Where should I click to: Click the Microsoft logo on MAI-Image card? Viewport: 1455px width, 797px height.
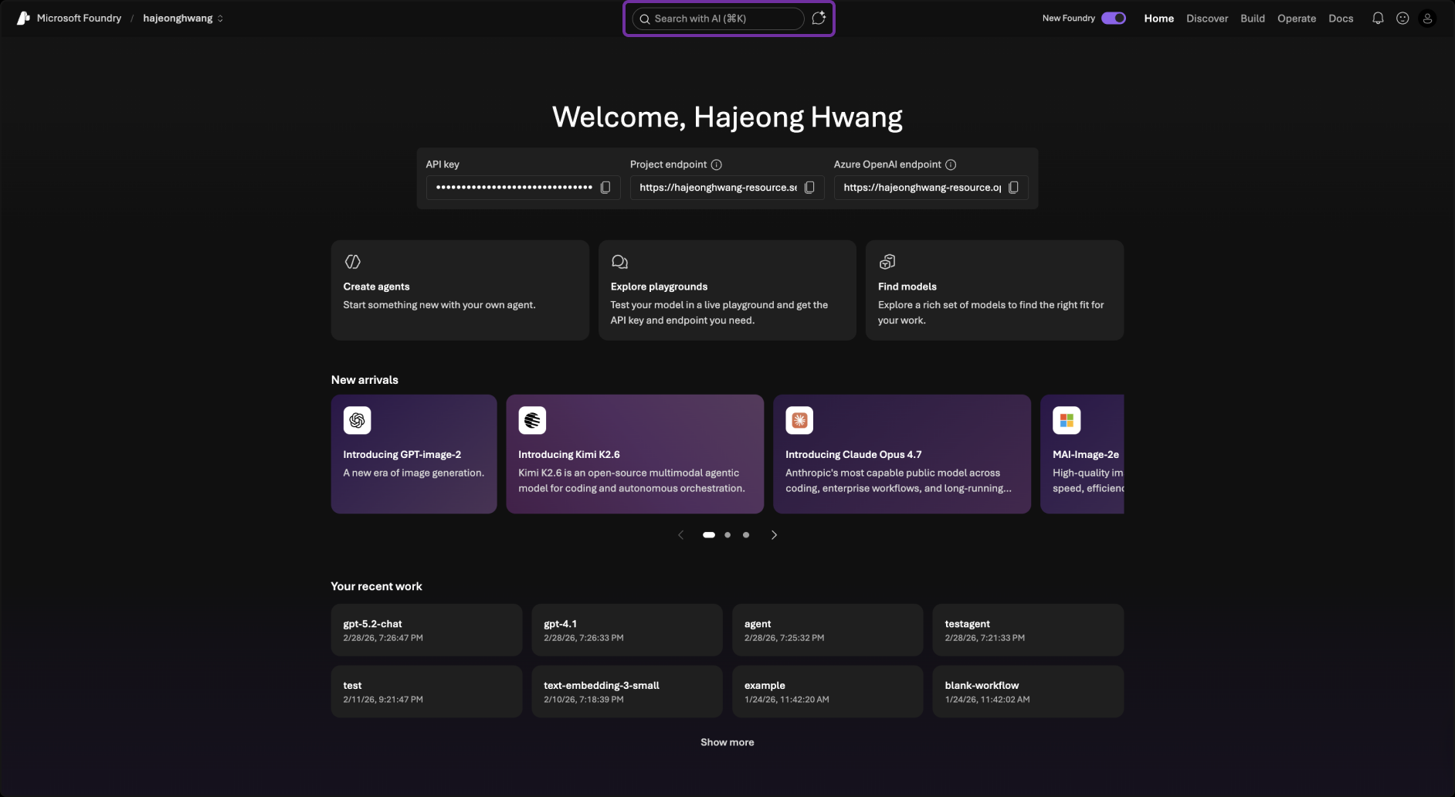[1067, 420]
